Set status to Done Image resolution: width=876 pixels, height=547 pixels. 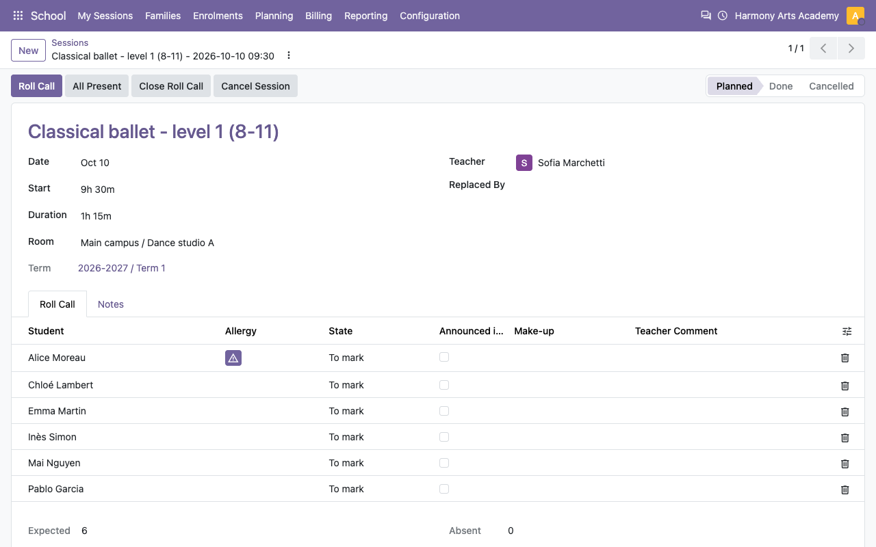point(781,86)
